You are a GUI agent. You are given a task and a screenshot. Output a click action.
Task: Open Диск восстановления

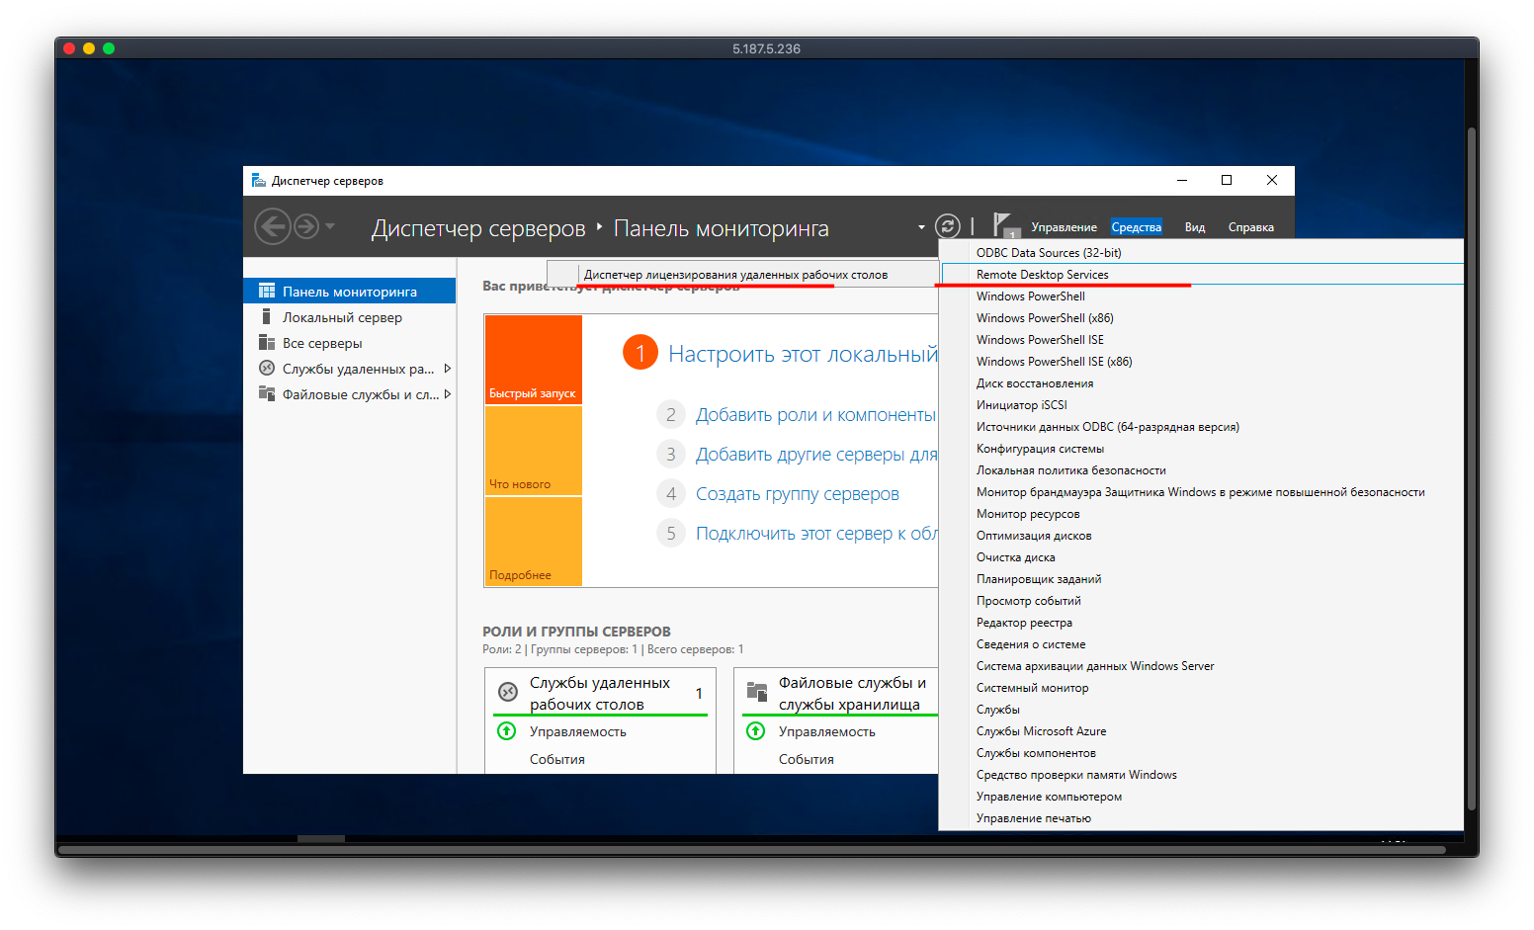point(1202,382)
